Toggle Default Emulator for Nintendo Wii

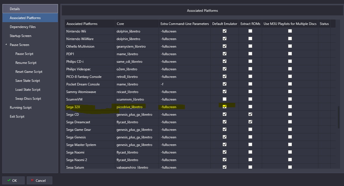tap(225, 31)
